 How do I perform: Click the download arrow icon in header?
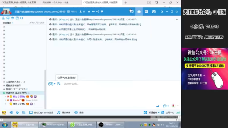point(162,12)
